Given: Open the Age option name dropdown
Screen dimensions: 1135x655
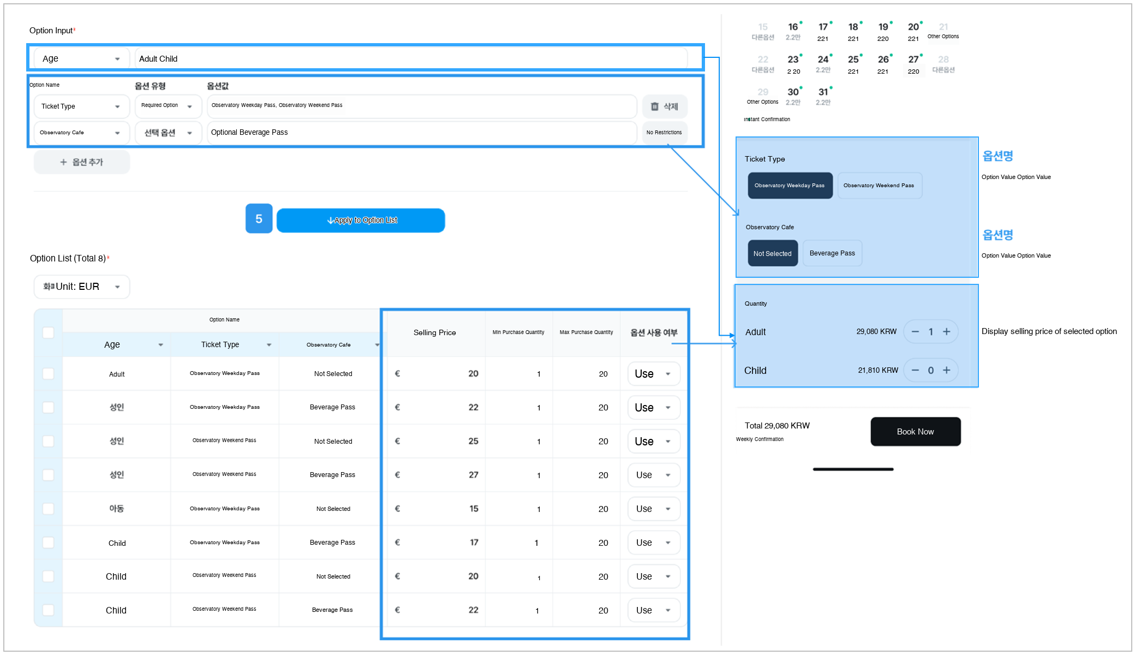Looking at the screenshot, I should (x=82, y=58).
